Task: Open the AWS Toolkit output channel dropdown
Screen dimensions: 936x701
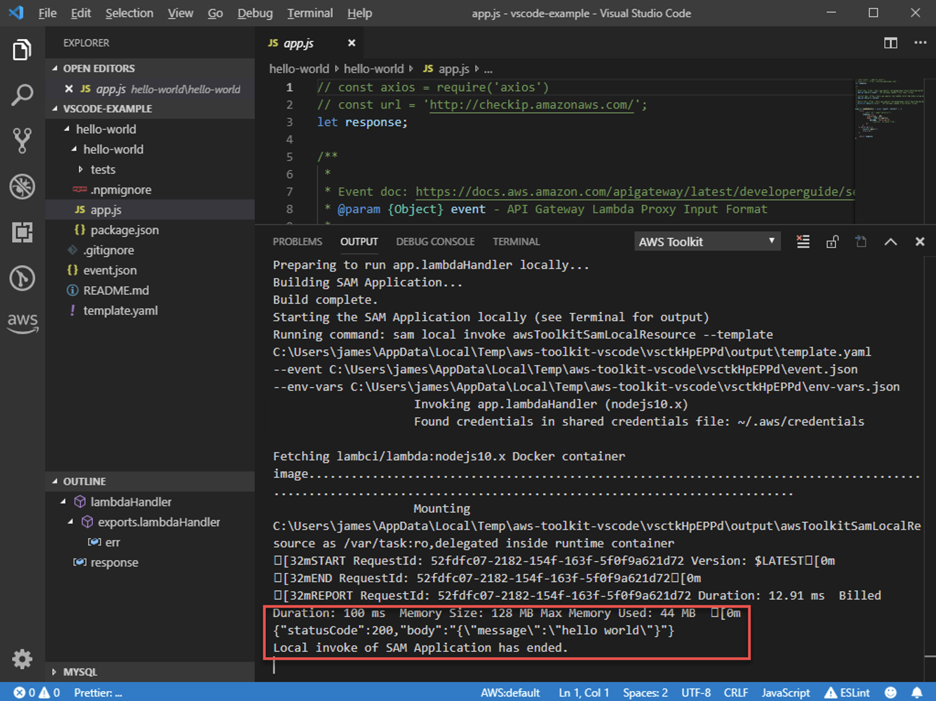Action: pyautogui.click(x=707, y=242)
